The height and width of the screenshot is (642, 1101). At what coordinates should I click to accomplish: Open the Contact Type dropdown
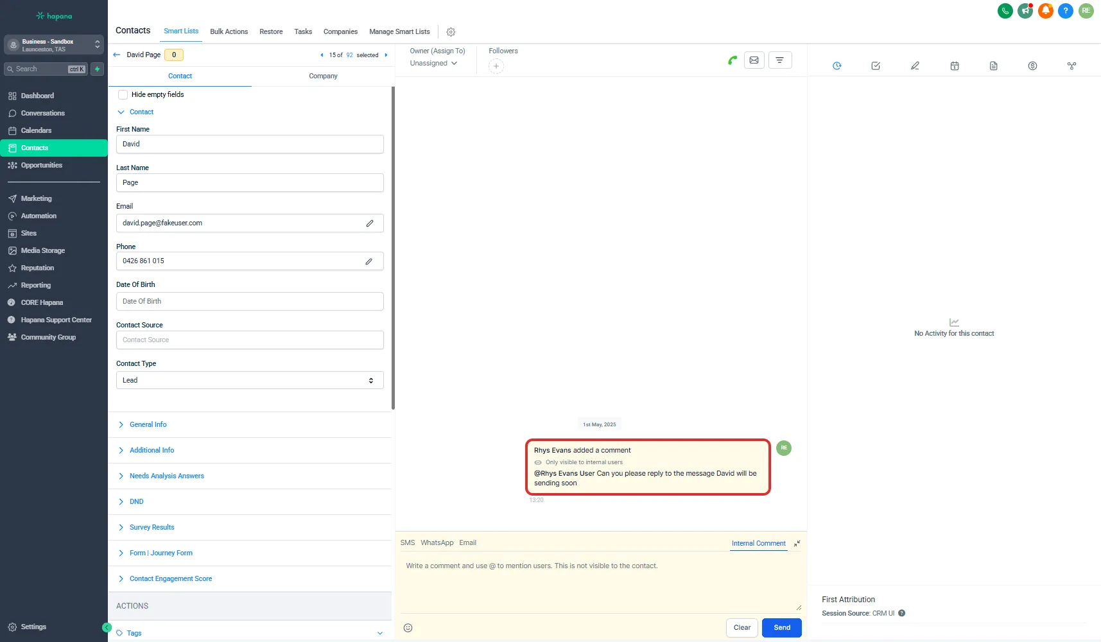(250, 380)
